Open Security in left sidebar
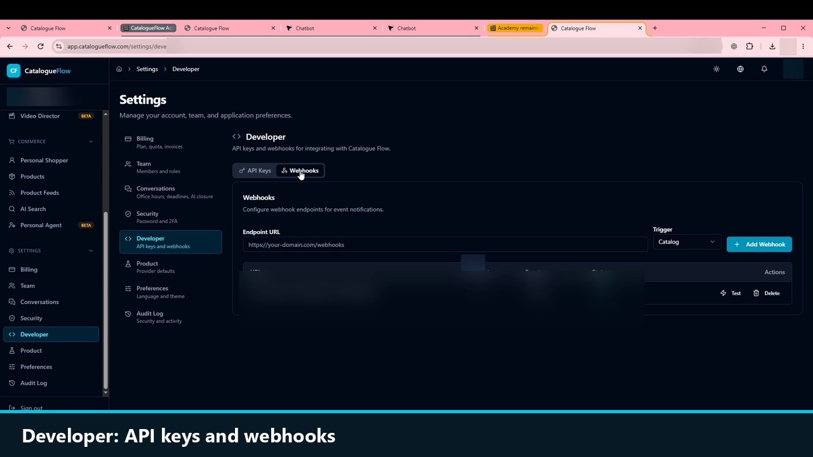The height and width of the screenshot is (457, 813). tap(51, 319)
